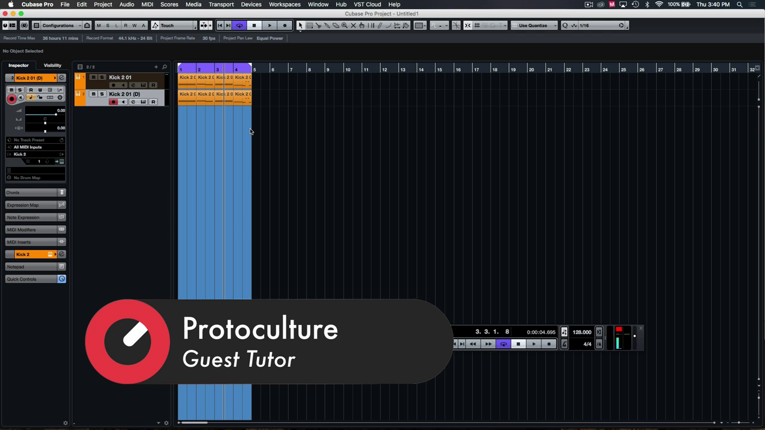Select the Erase tool
The image size is (765, 430).
click(x=336, y=26)
